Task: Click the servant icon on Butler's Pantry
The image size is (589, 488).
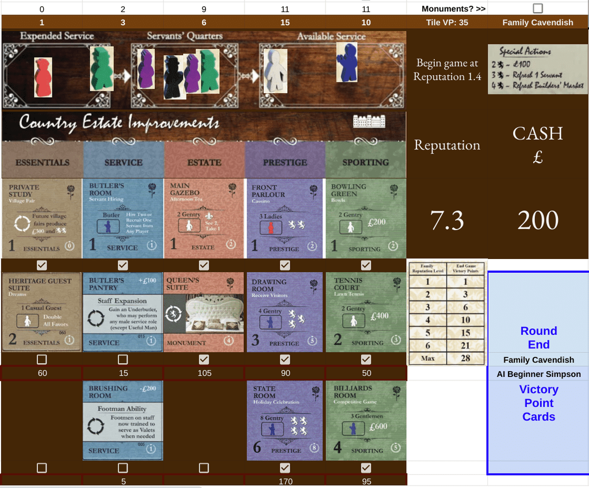Action: pos(97,318)
